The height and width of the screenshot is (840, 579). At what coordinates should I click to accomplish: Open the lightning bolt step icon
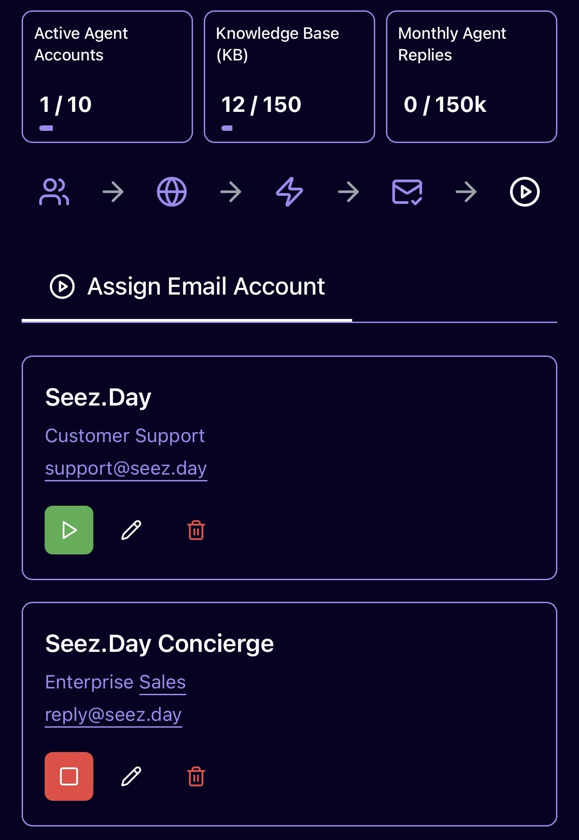pyautogui.click(x=289, y=192)
